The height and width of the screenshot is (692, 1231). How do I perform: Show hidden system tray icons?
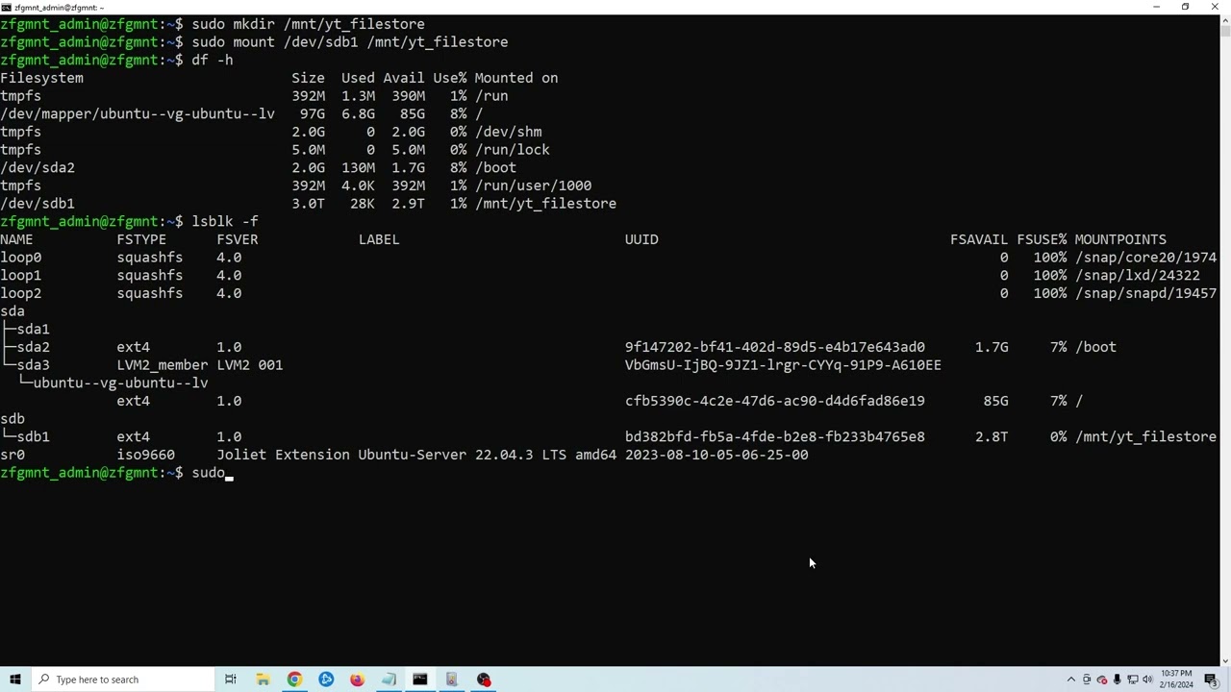pos(1071,680)
